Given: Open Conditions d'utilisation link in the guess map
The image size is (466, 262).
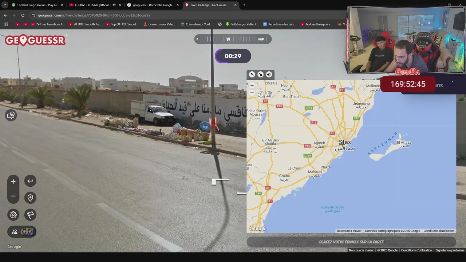Looking at the screenshot, I should click(439, 231).
